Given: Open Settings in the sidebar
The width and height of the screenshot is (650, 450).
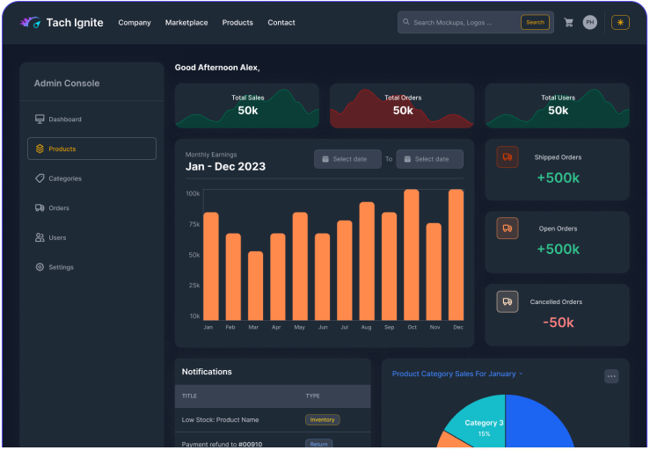Looking at the screenshot, I should 91,267.
